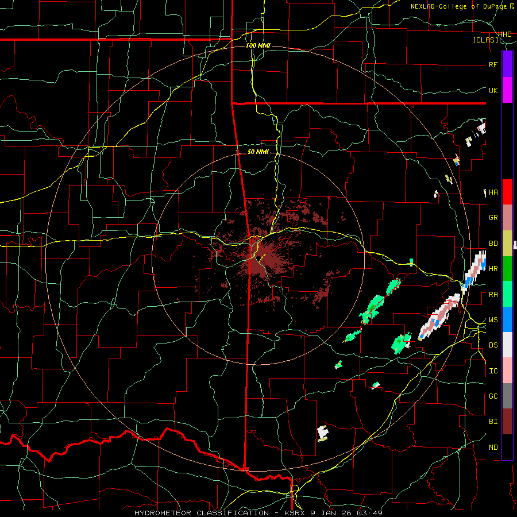
Task: Click the black radar site dot at center
Action: [259, 258]
